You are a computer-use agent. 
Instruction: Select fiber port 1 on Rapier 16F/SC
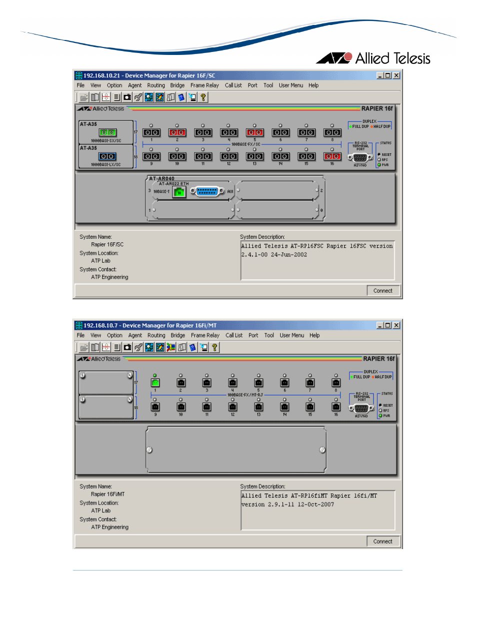coord(151,132)
